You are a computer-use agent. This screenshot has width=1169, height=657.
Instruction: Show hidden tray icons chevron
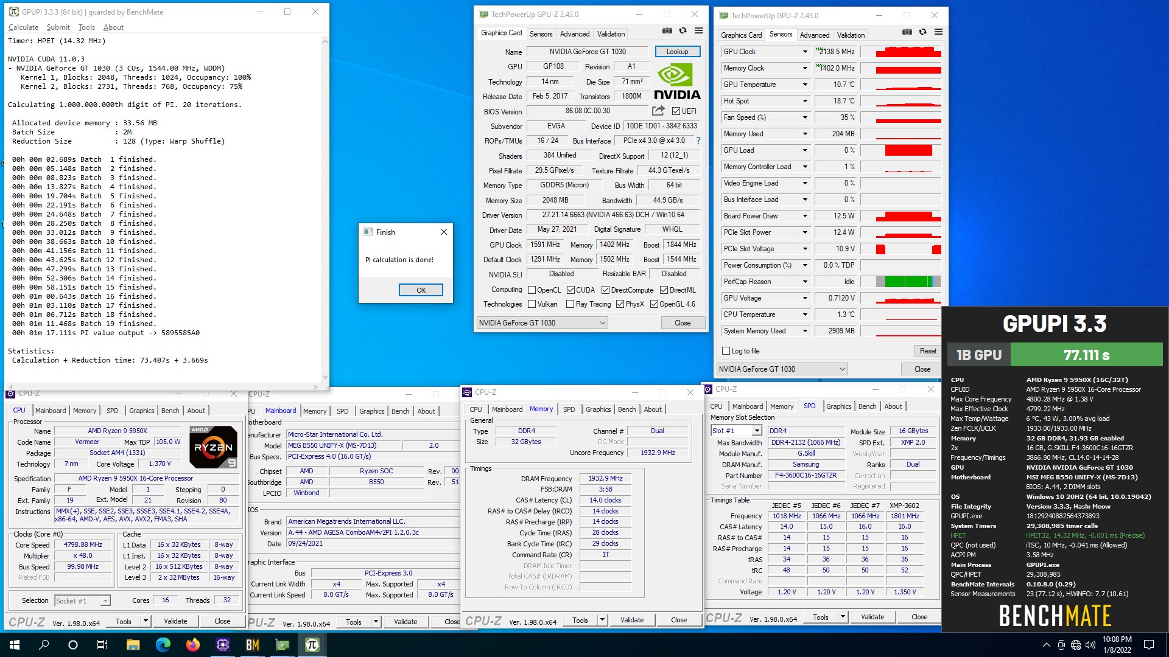coord(1046,645)
